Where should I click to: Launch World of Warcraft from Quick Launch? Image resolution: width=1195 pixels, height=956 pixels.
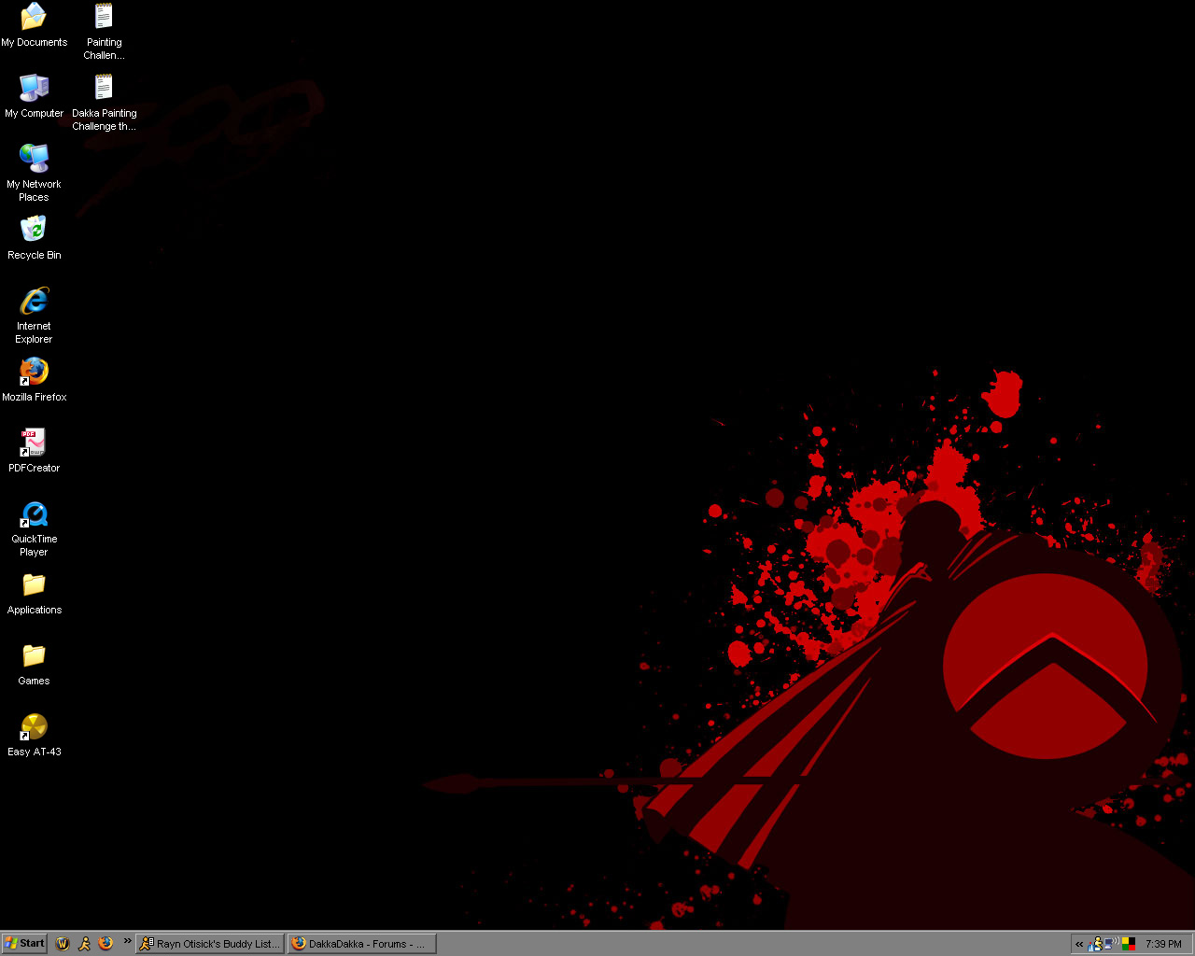[x=63, y=944]
